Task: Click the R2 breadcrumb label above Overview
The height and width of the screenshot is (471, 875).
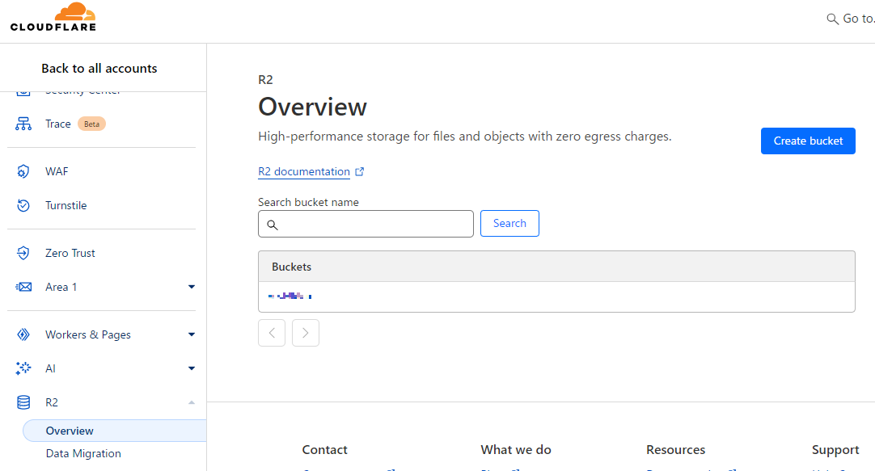Action: 265,80
